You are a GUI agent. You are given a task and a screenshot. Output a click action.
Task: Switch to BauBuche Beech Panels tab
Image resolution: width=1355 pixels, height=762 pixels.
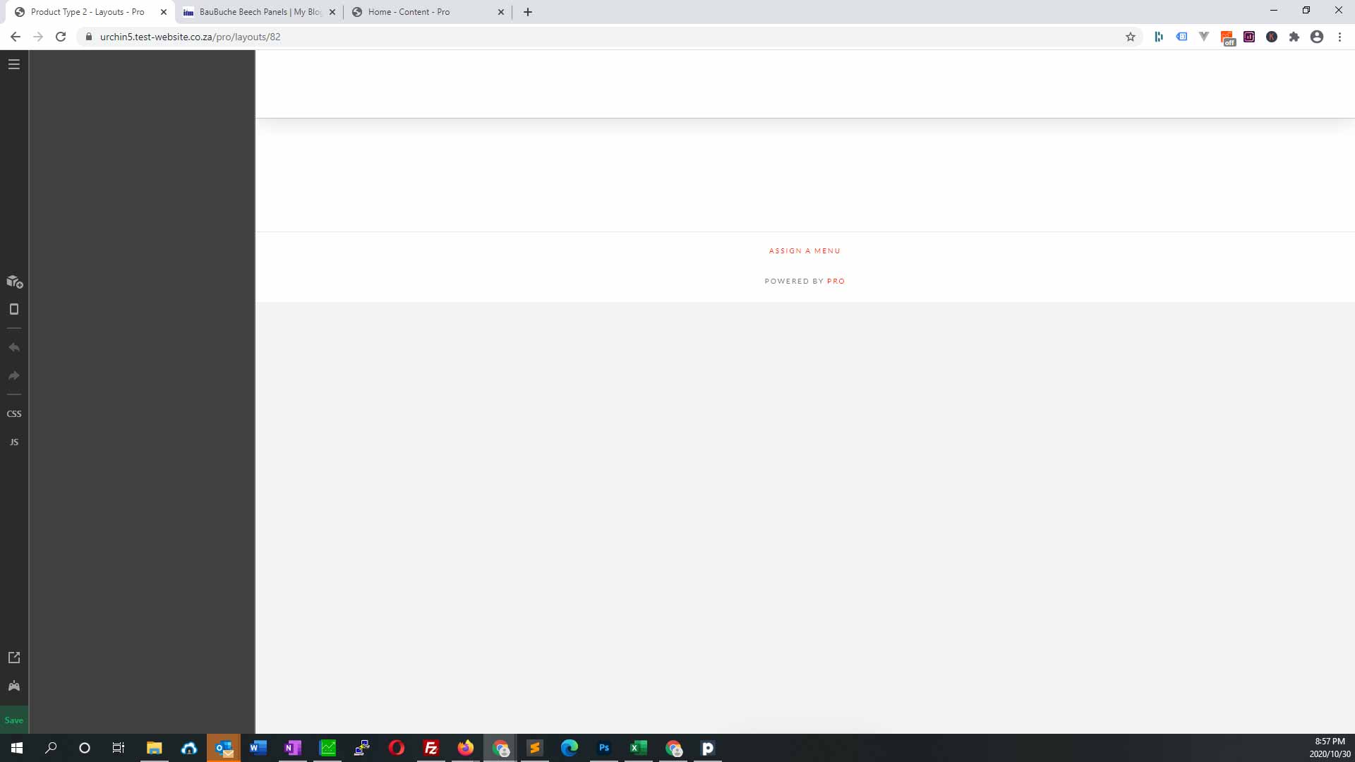pos(259,12)
